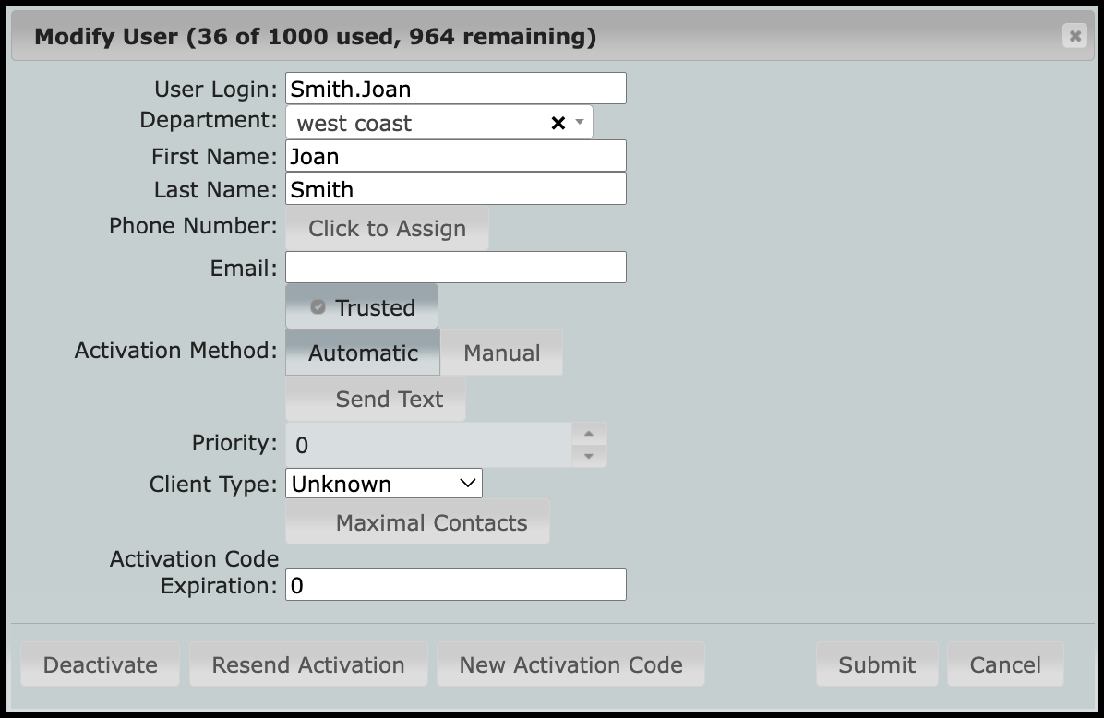Deactivate the user

pyautogui.click(x=100, y=664)
